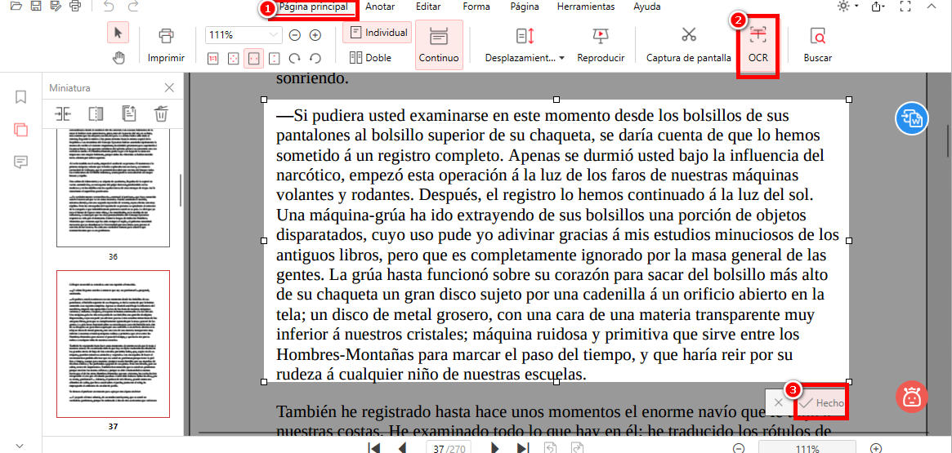Toggle Continuo scrolling mode

[x=439, y=45]
